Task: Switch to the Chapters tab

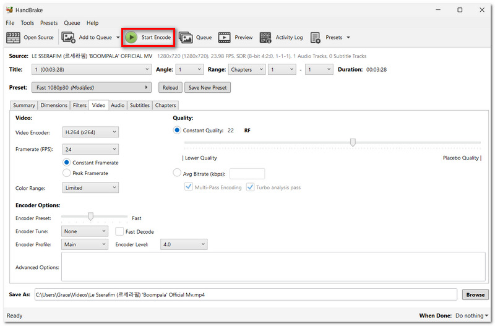Action: coord(165,105)
